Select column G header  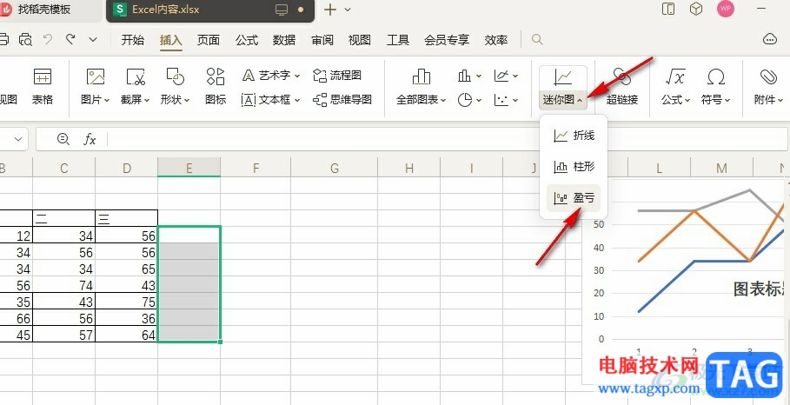coord(334,167)
